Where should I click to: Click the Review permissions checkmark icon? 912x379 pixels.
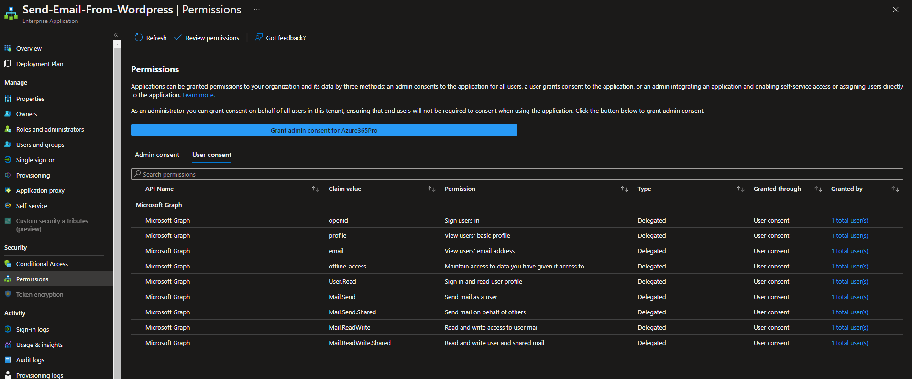pos(178,37)
